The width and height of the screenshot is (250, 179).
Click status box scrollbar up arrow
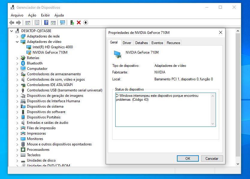coord(213,96)
